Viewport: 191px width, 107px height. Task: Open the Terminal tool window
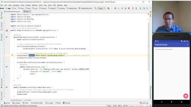(x=67, y=103)
